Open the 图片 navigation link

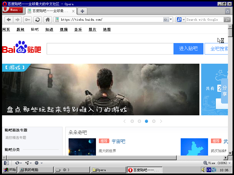(x=93, y=30)
